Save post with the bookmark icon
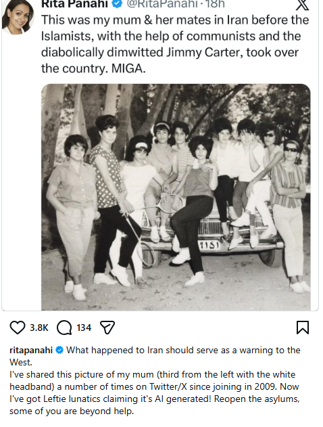The image size is (323, 427). pos(303,328)
